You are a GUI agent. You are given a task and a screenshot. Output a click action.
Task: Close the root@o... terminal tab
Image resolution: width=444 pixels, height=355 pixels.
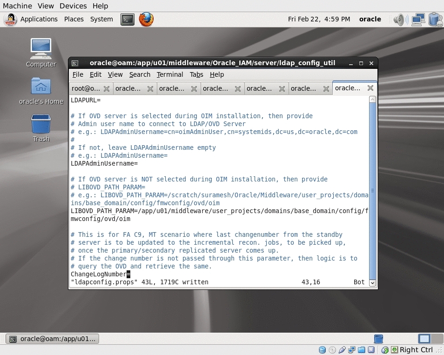107,89
